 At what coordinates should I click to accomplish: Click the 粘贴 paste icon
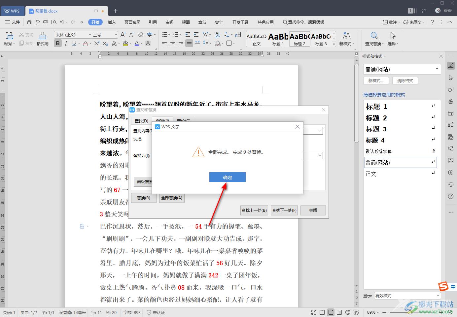click(9, 36)
